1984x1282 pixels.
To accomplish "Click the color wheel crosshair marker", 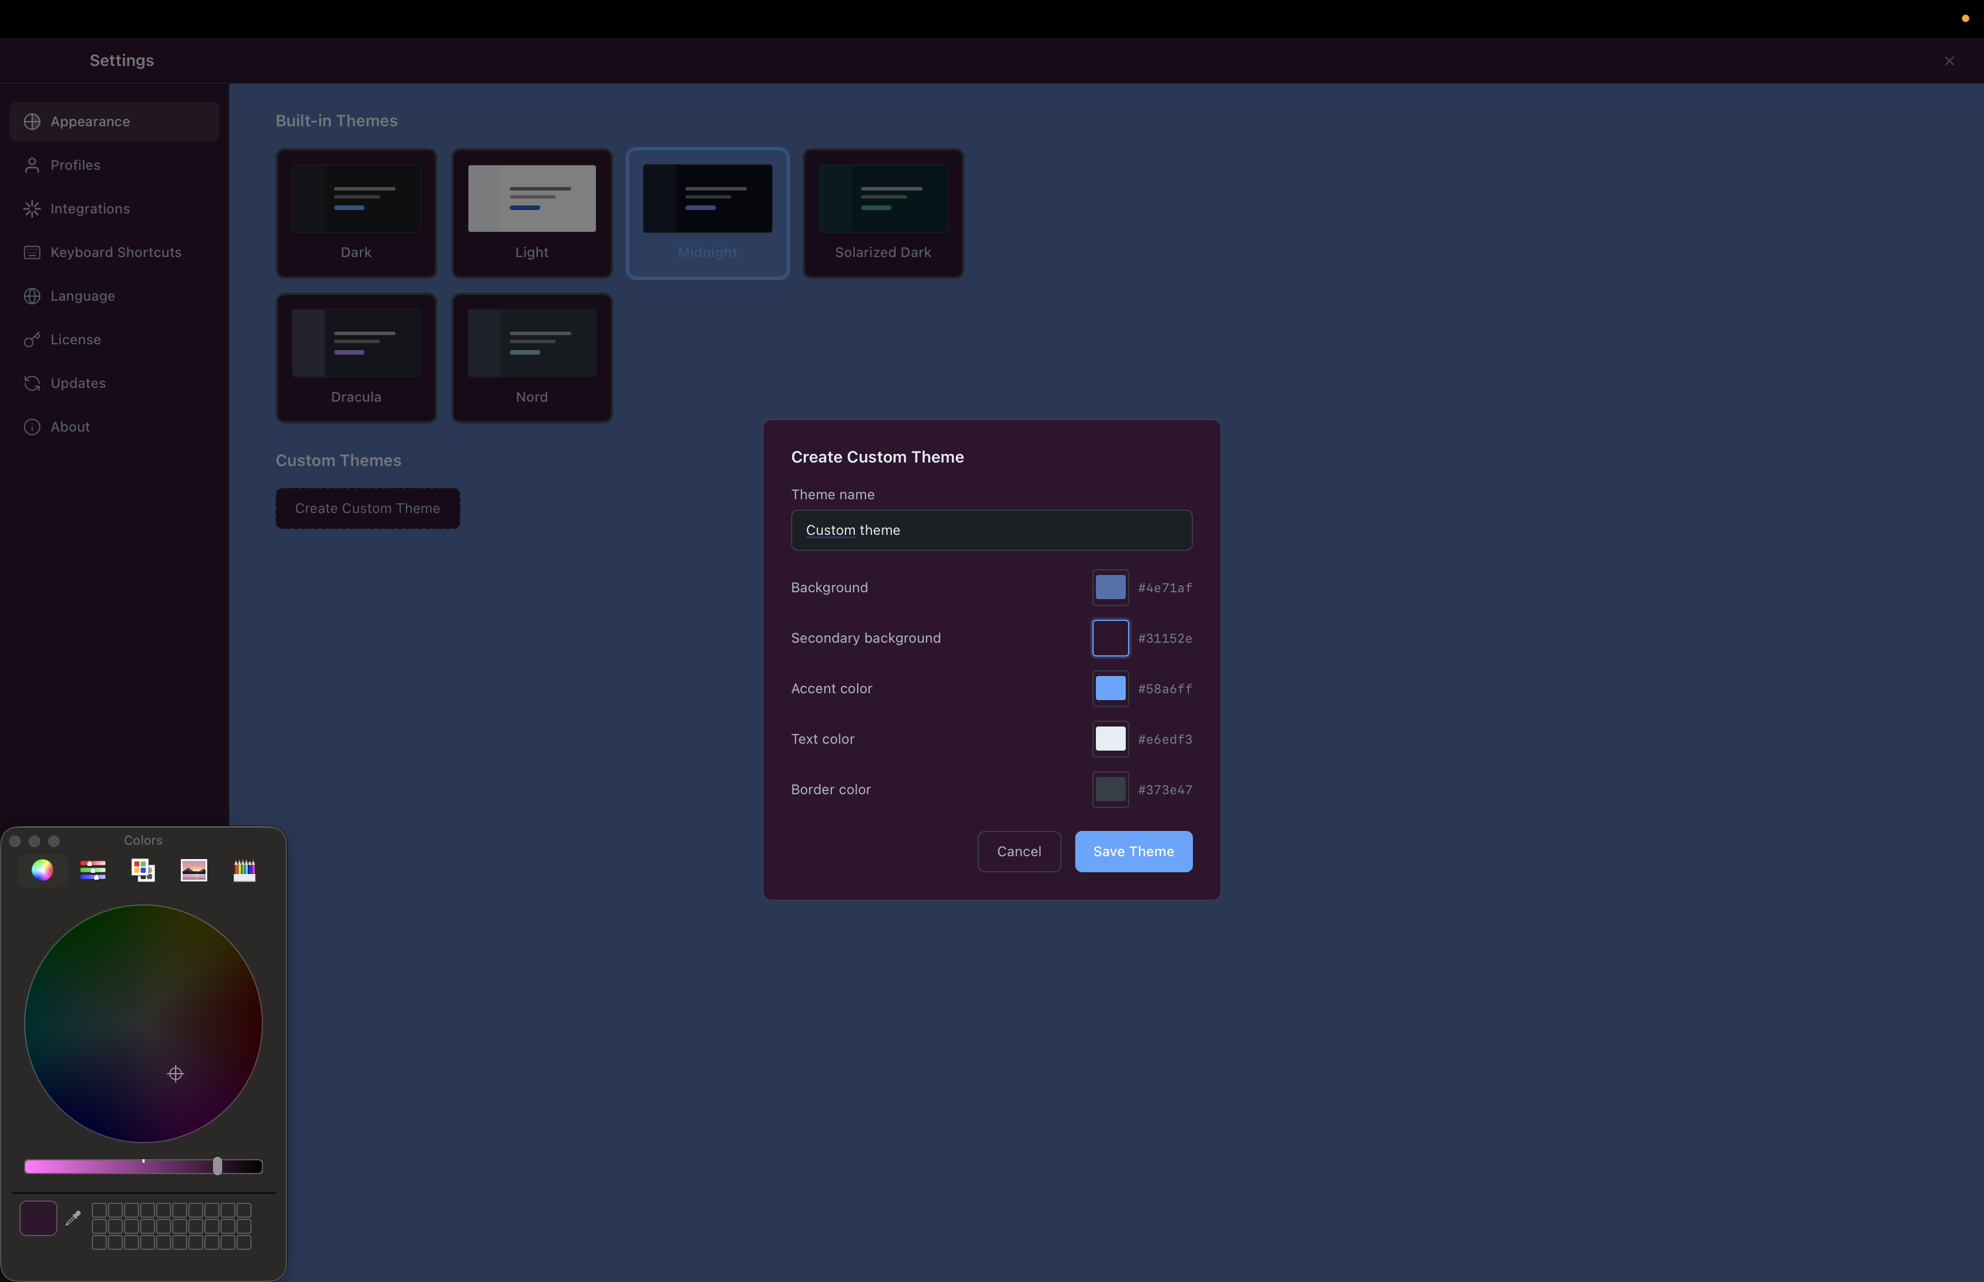I will pos(176,1074).
